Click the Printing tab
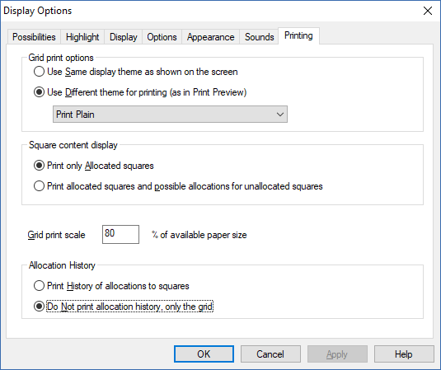 (298, 35)
